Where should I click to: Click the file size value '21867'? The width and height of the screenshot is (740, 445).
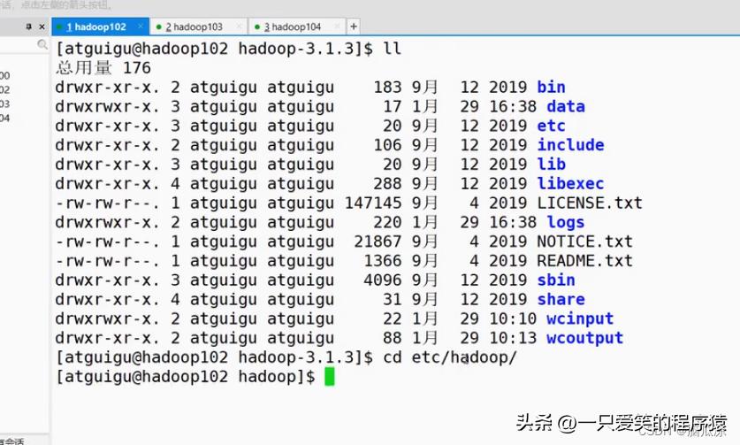coord(378,242)
